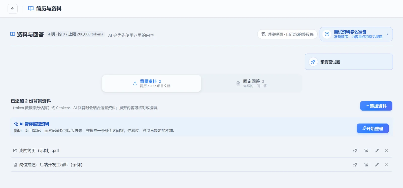
Task: Click the book icon next to 简历与资料
Action: point(31,9)
